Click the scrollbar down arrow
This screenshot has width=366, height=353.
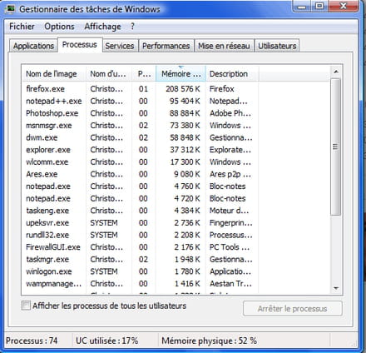pyautogui.click(x=336, y=288)
